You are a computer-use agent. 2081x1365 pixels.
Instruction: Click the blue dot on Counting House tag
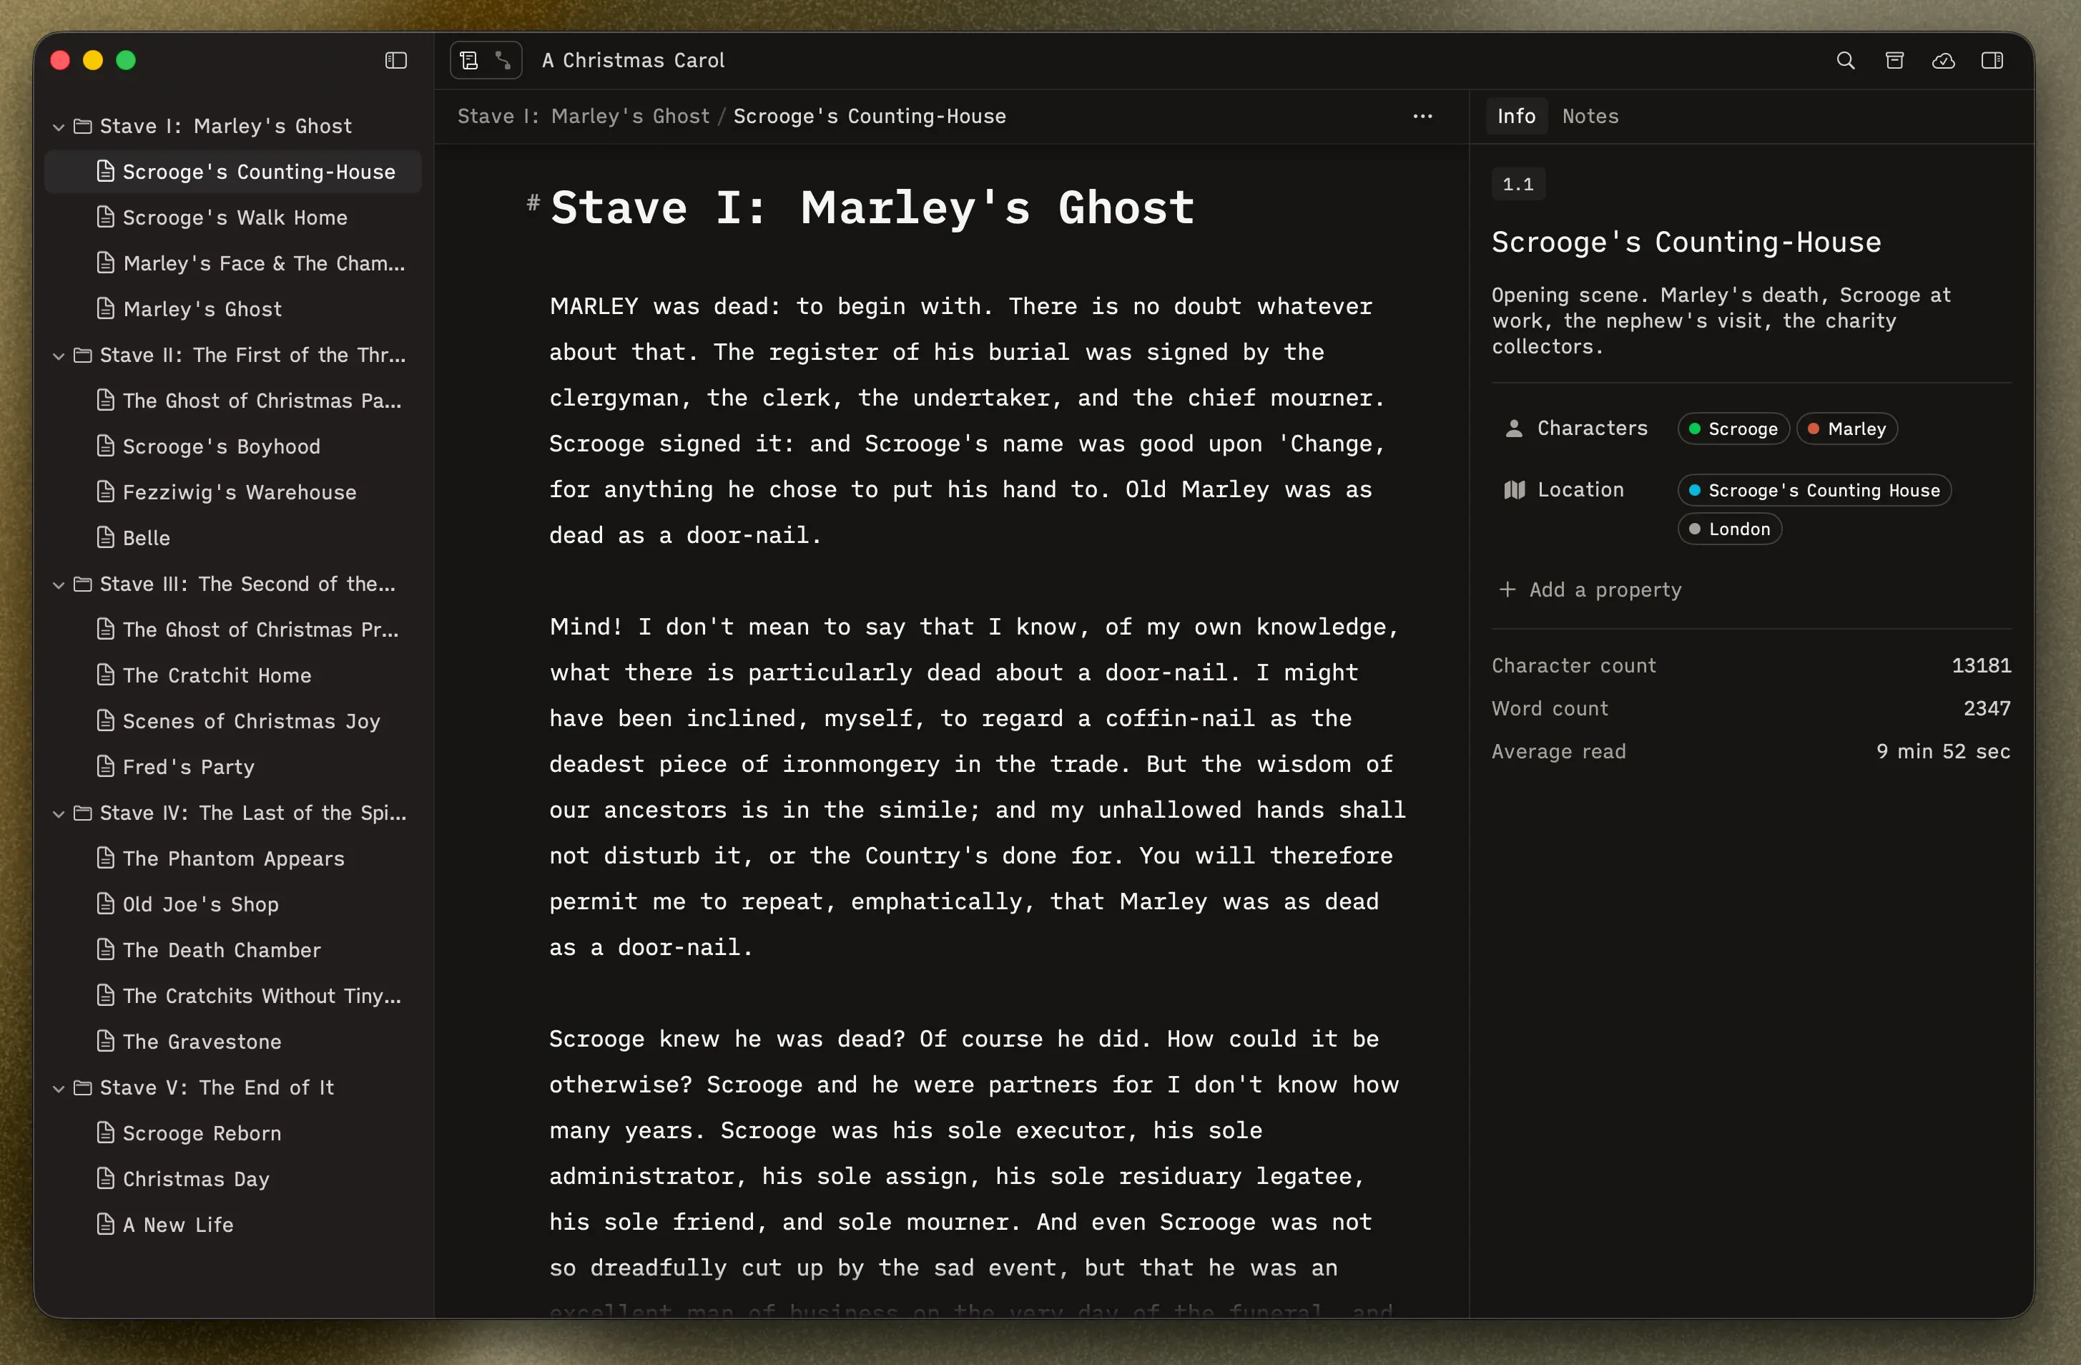coord(1695,490)
